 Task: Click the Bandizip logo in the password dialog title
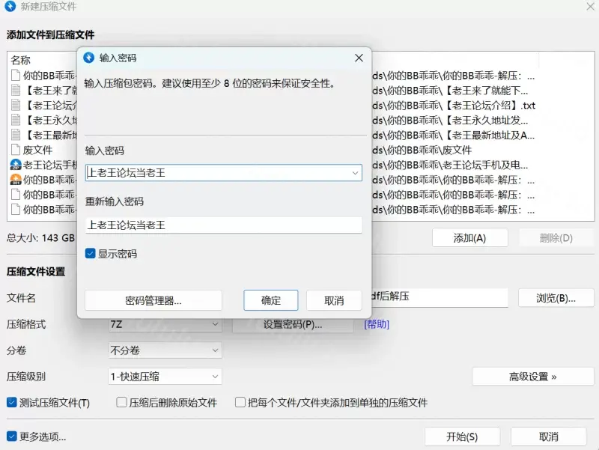(88, 58)
